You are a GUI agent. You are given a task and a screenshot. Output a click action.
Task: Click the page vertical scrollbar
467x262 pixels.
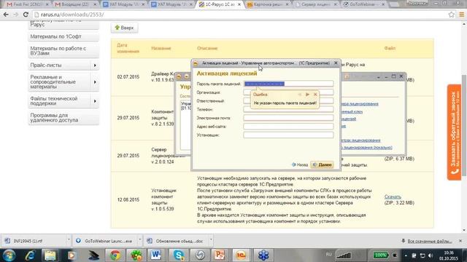pyautogui.click(x=463, y=124)
